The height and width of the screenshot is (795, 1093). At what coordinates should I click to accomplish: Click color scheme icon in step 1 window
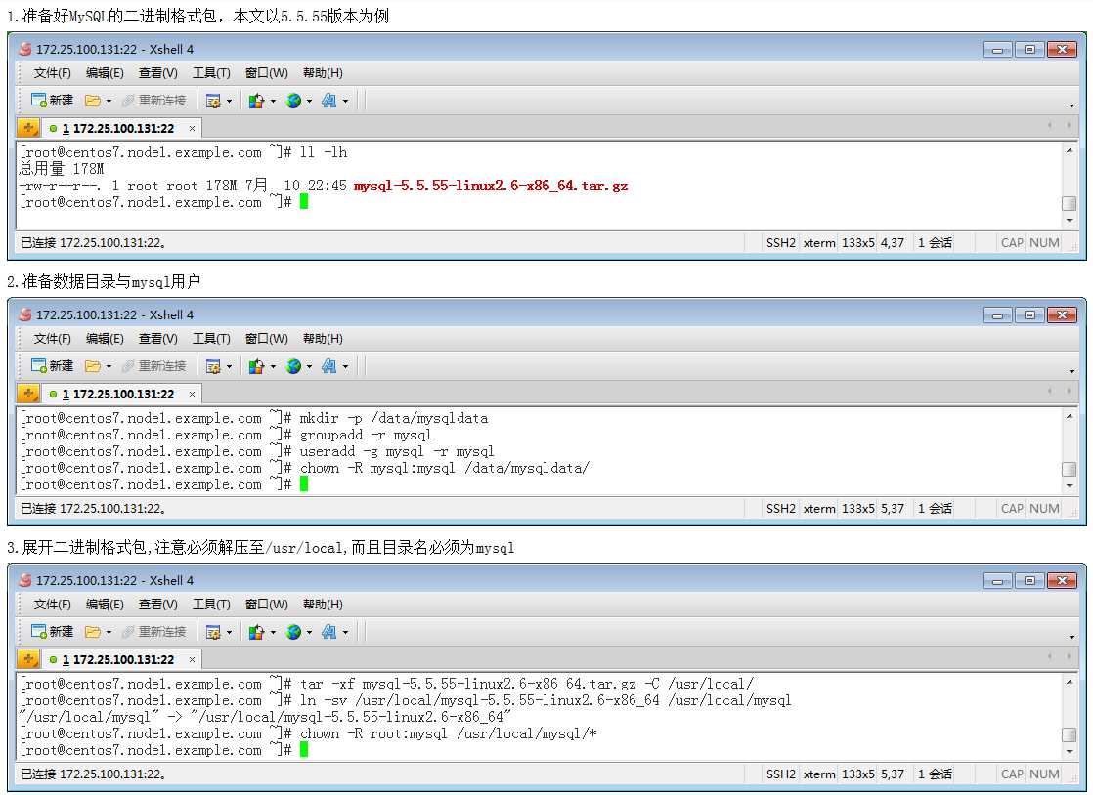(256, 101)
